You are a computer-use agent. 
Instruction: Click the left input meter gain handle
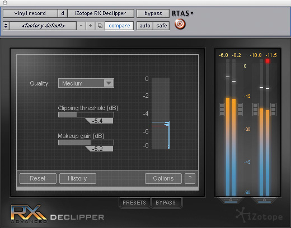[x=222, y=110]
